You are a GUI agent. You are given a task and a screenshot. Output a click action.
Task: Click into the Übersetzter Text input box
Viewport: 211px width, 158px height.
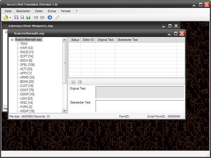click(x=140, y=106)
